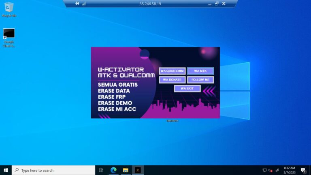Viewport: 311px width, 175px height.
Task: Minimize the remote desktop session
Action: click(x=210, y=4)
